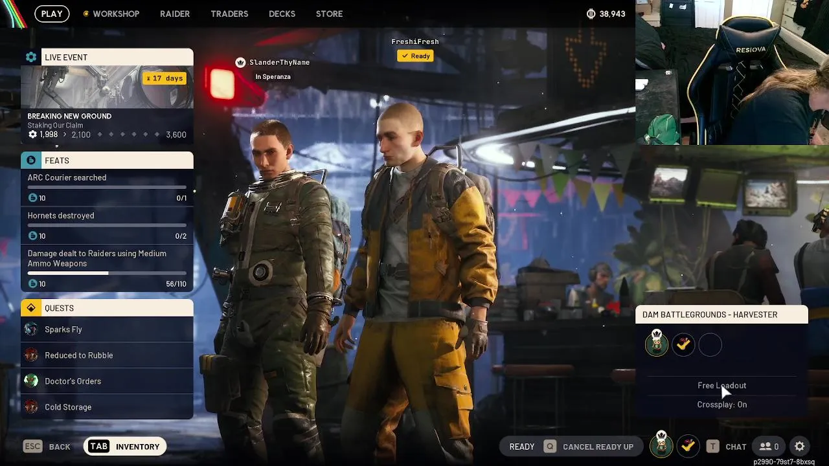
Task: Click FreshiFresh's yellow Ready badge
Action: (415, 56)
